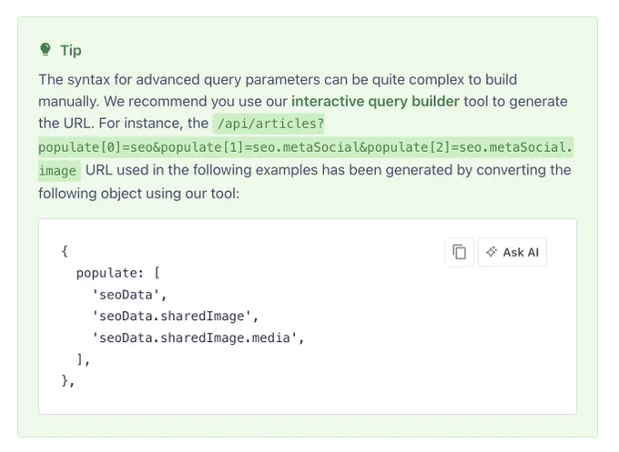Click the populate: [ code line
The width and height of the screenshot is (619, 452).
point(118,273)
